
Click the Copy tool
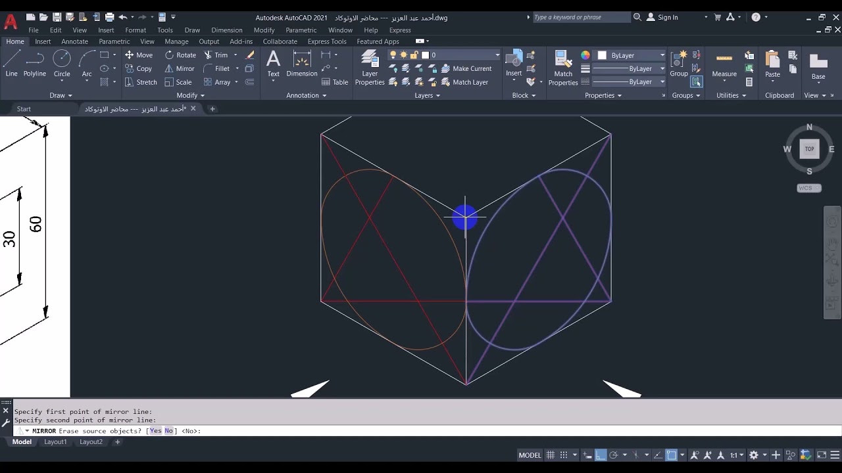tap(139, 68)
